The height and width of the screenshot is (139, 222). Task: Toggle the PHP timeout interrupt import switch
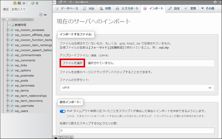[63, 111]
